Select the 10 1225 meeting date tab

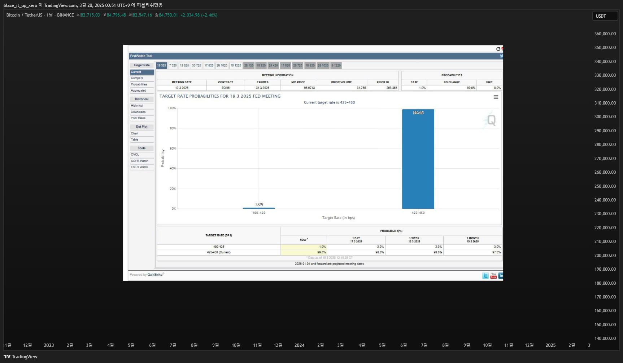pyautogui.click(x=236, y=66)
